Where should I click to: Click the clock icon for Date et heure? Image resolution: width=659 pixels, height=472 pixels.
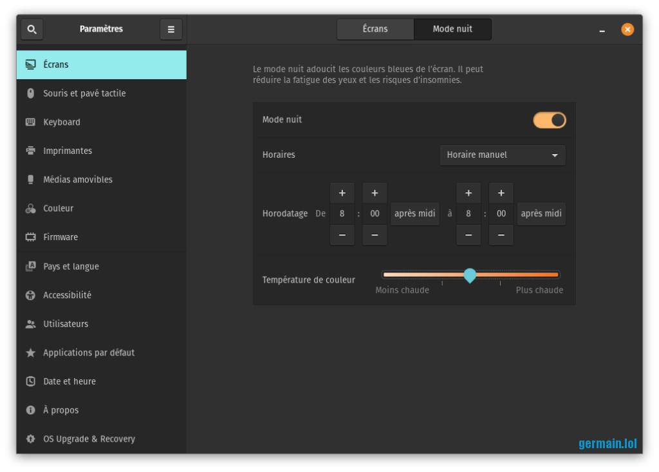31,381
